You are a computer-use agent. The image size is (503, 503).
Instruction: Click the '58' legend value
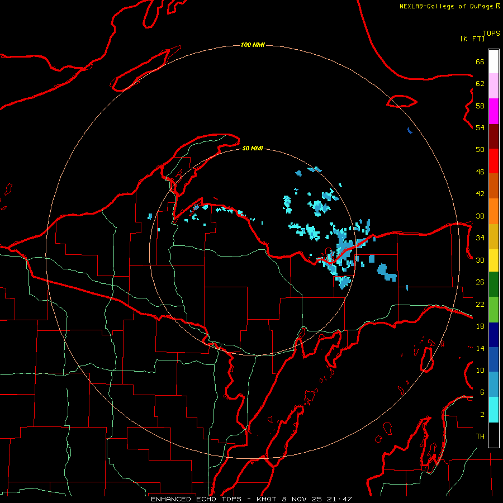pyautogui.click(x=480, y=106)
